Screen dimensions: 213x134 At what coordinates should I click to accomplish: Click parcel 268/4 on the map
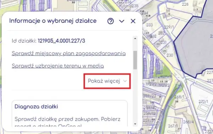[x=188, y=122]
